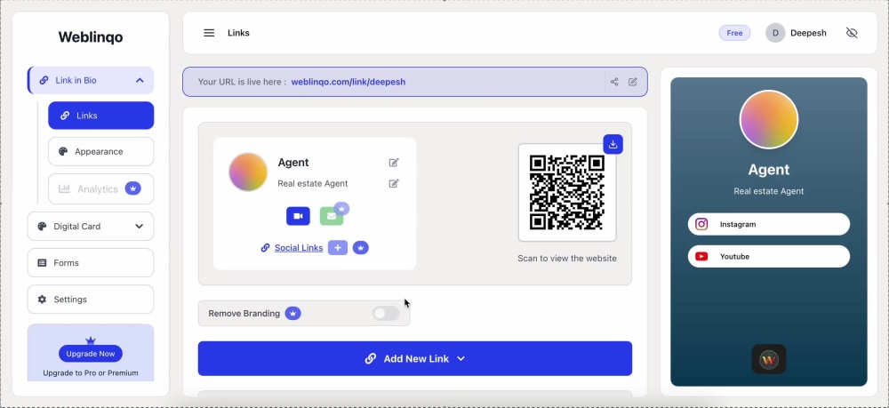889x408 pixels.
Task: Click the crown badge over the email icon
Action: (x=341, y=208)
